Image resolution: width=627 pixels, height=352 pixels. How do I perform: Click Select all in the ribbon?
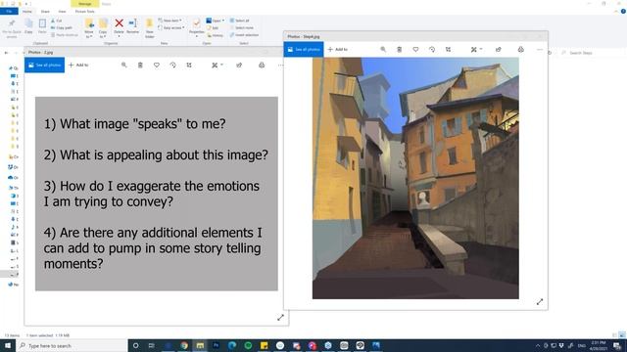tap(239, 21)
